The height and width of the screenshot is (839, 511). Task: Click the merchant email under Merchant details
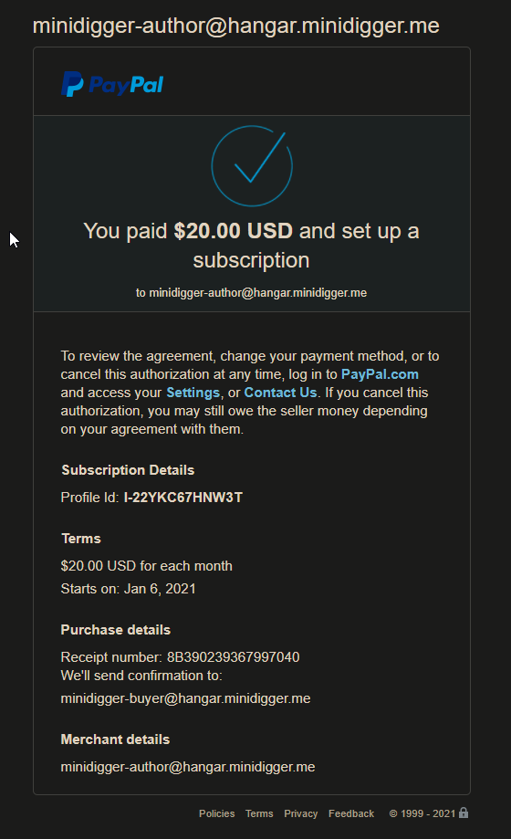coord(188,767)
